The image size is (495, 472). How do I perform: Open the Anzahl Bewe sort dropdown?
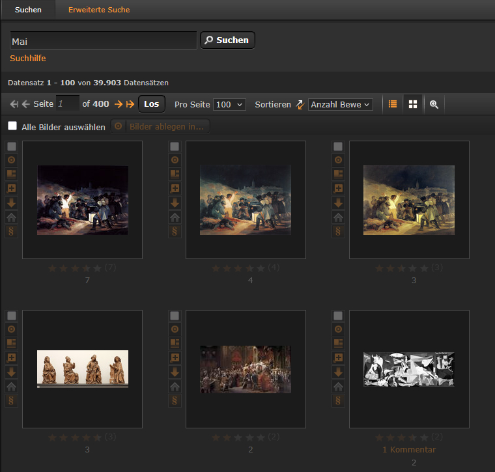[340, 104]
